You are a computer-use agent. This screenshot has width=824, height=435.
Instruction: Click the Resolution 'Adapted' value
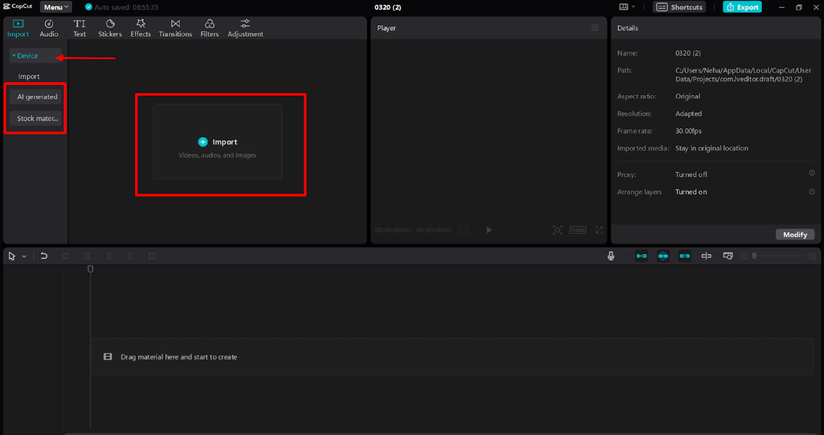[688, 114]
